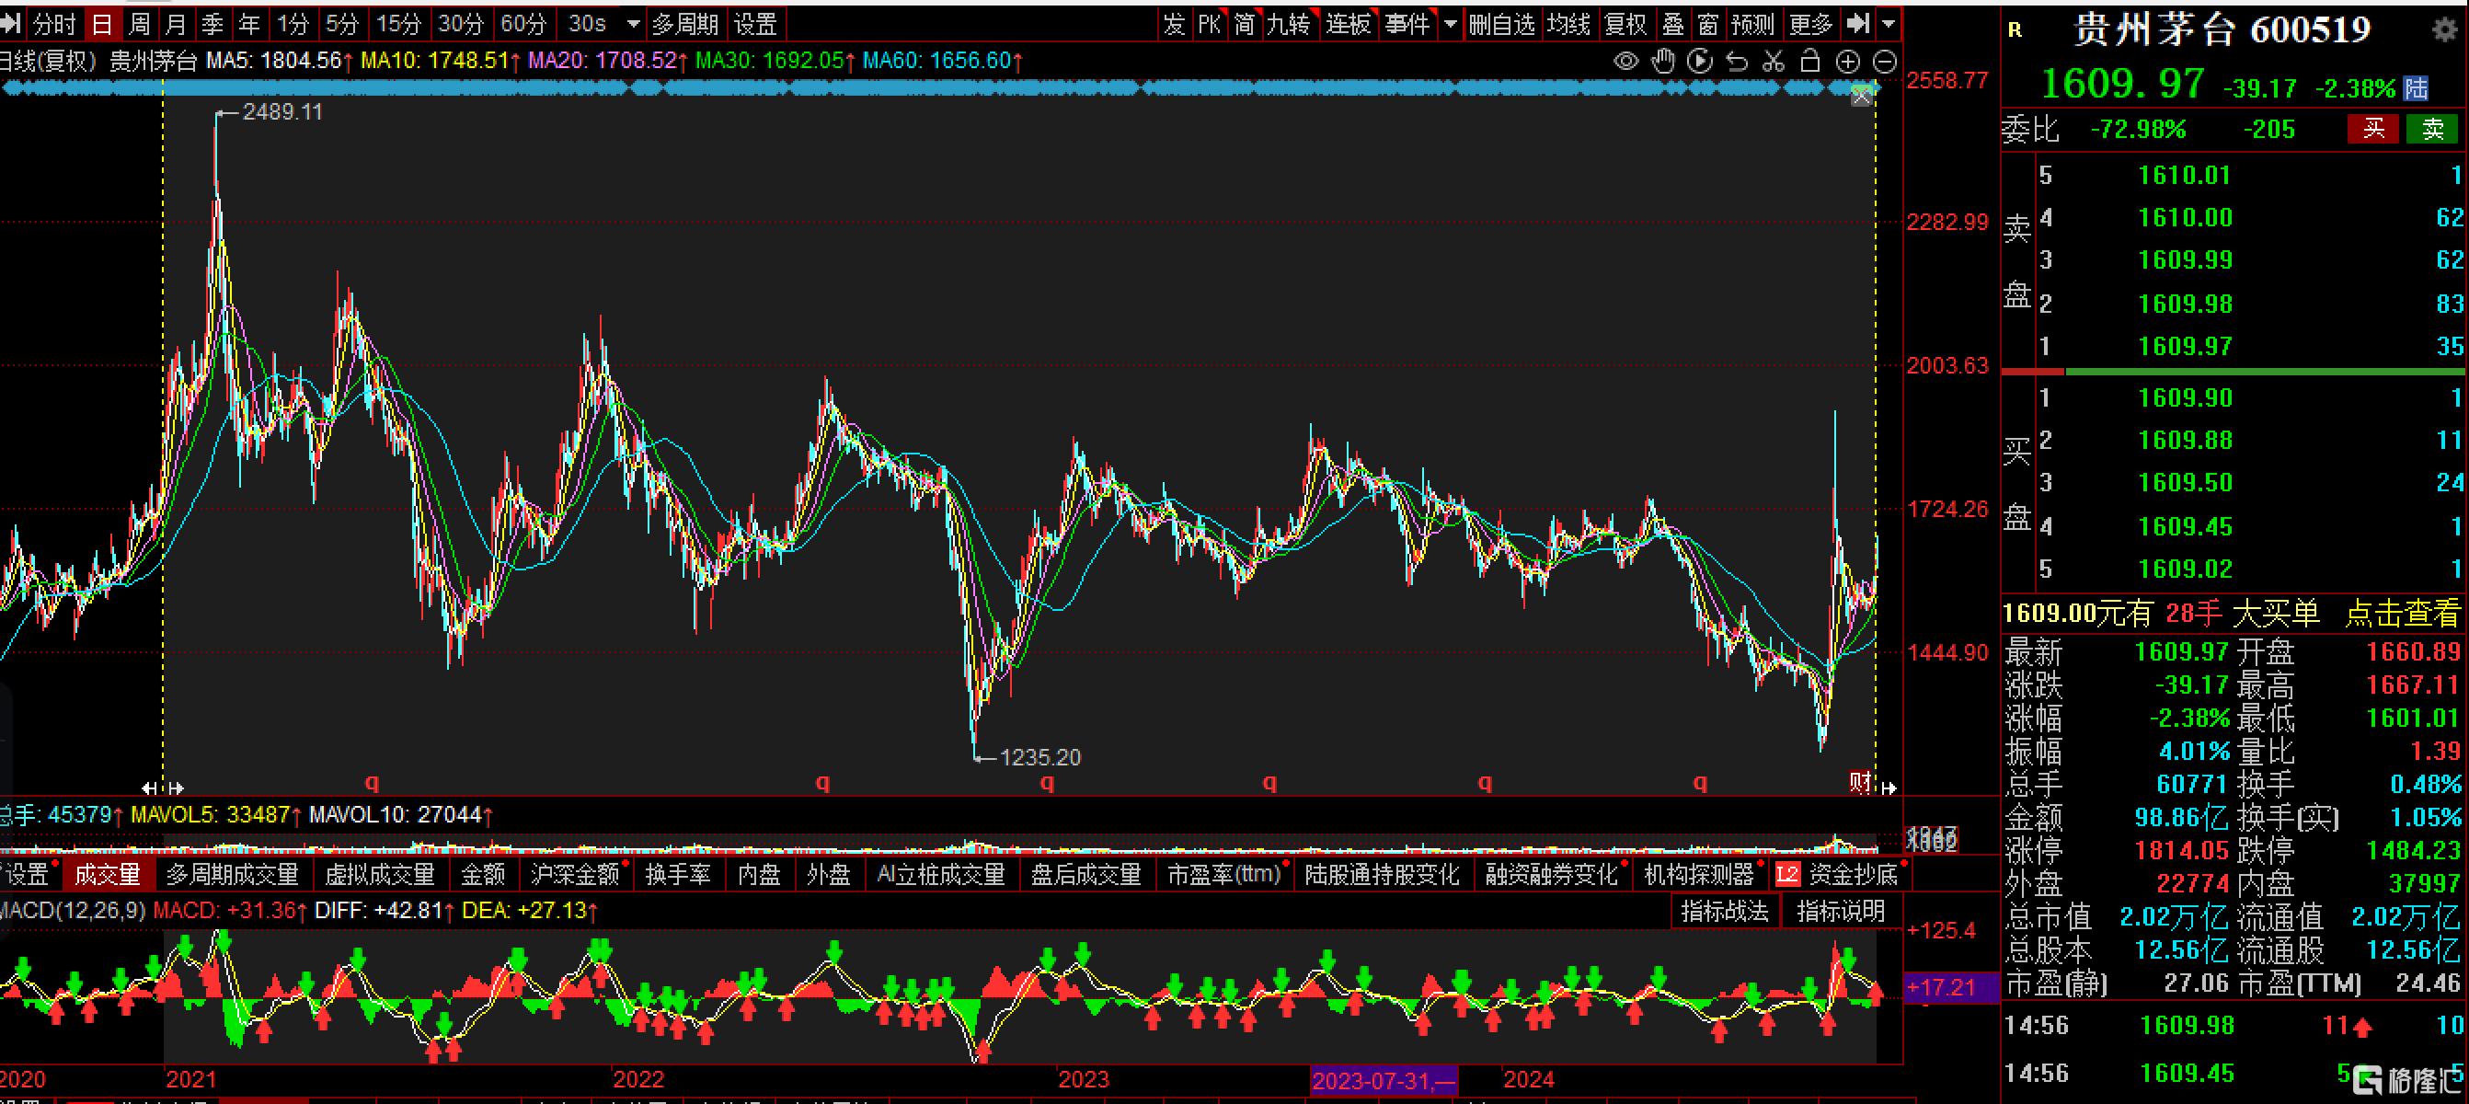This screenshot has width=2469, height=1104.
Task: Open 指标战法 indicator strategies
Action: click(1723, 912)
